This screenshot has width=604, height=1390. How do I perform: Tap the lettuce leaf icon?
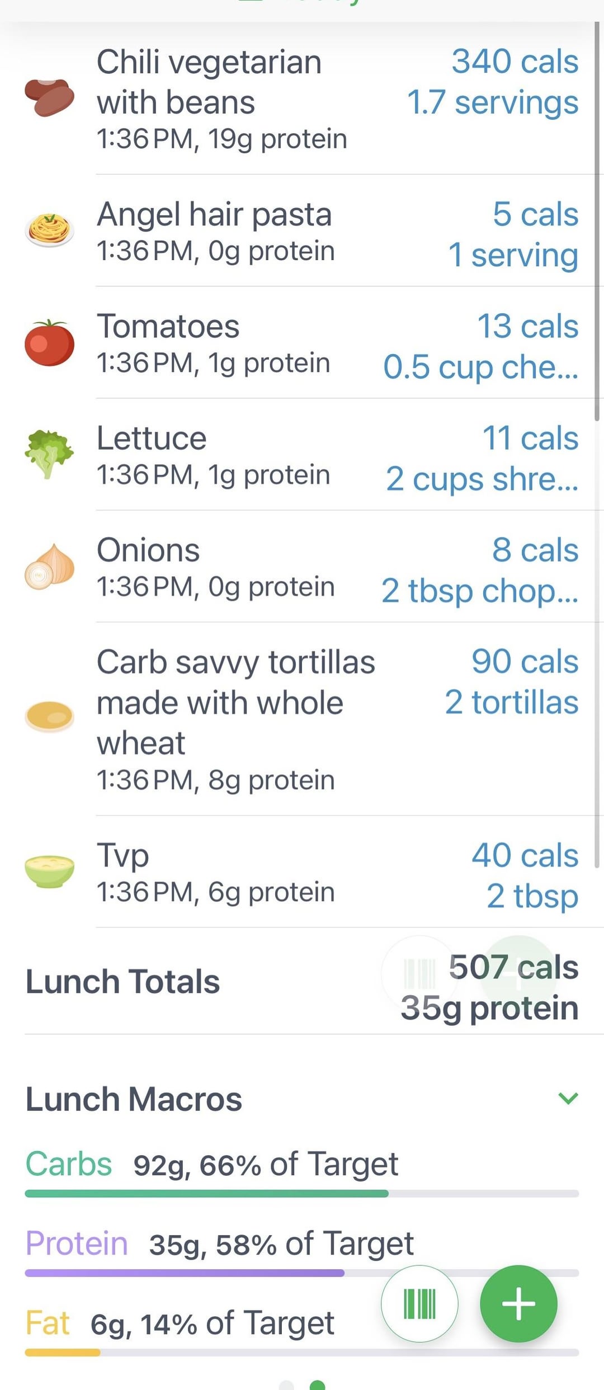click(x=49, y=453)
